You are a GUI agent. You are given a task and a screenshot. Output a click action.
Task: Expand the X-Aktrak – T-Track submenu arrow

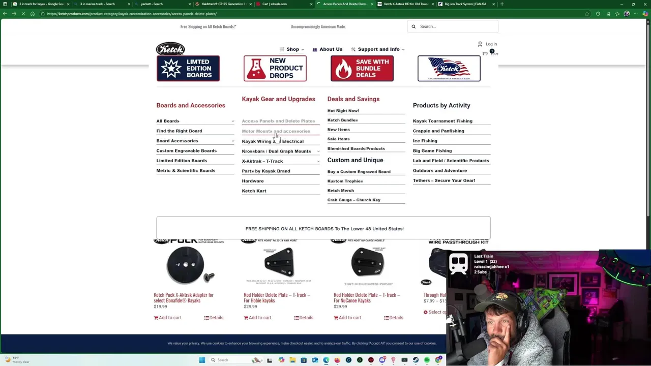pos(318,161)
